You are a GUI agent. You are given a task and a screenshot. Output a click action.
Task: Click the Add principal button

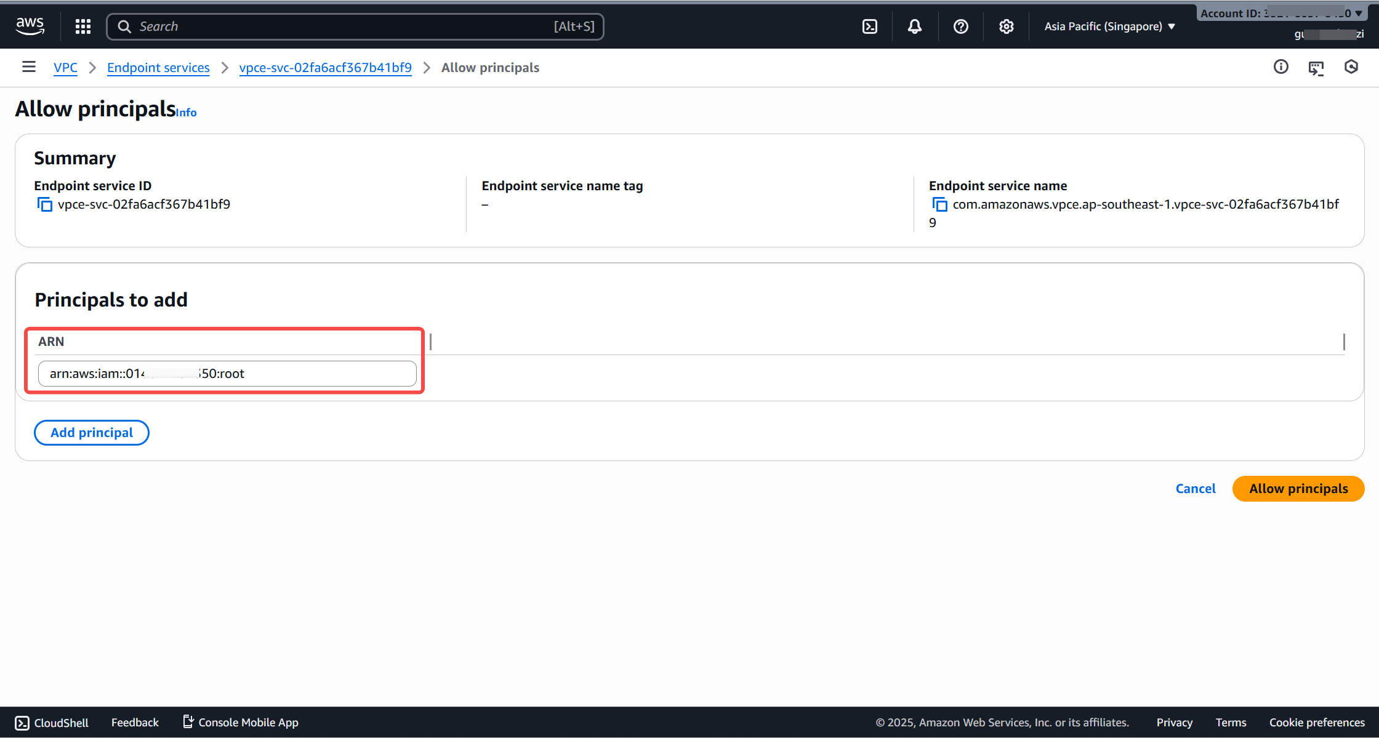pyautogui.click(x=92, y=433)
